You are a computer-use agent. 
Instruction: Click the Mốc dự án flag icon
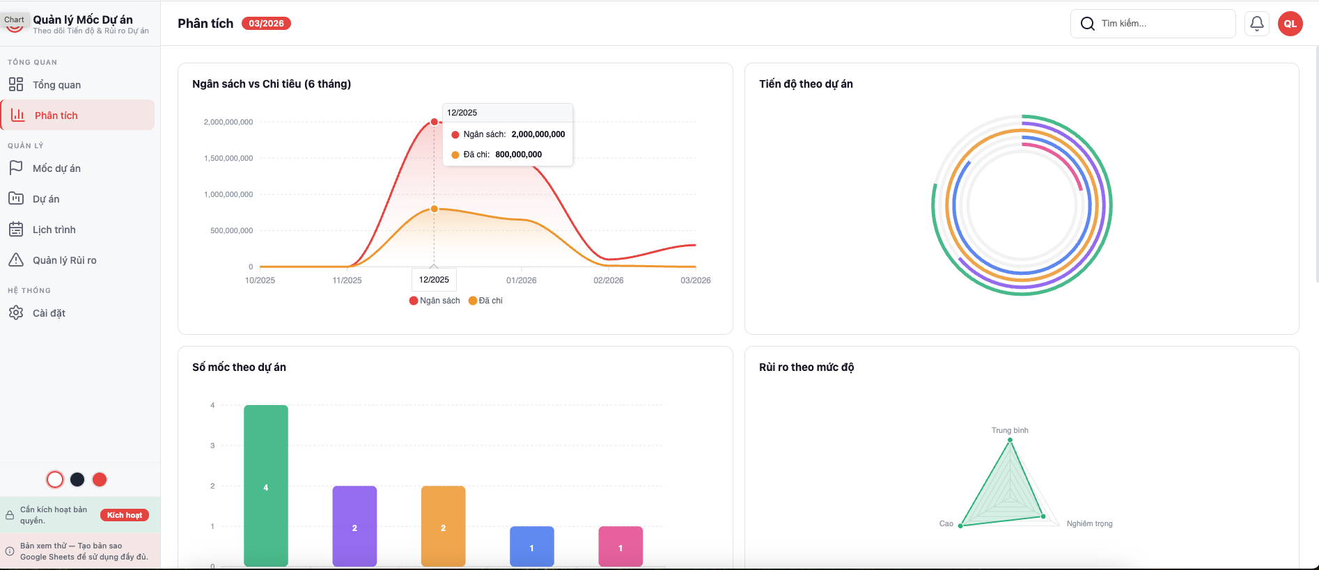[x=16, y=168]
